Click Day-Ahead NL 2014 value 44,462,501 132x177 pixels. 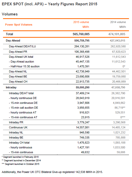click(119, 71)
